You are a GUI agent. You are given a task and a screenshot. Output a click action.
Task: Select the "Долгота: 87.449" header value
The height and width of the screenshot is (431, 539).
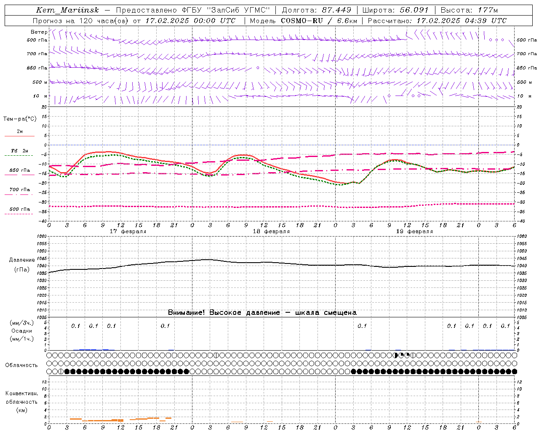[317, 10]
